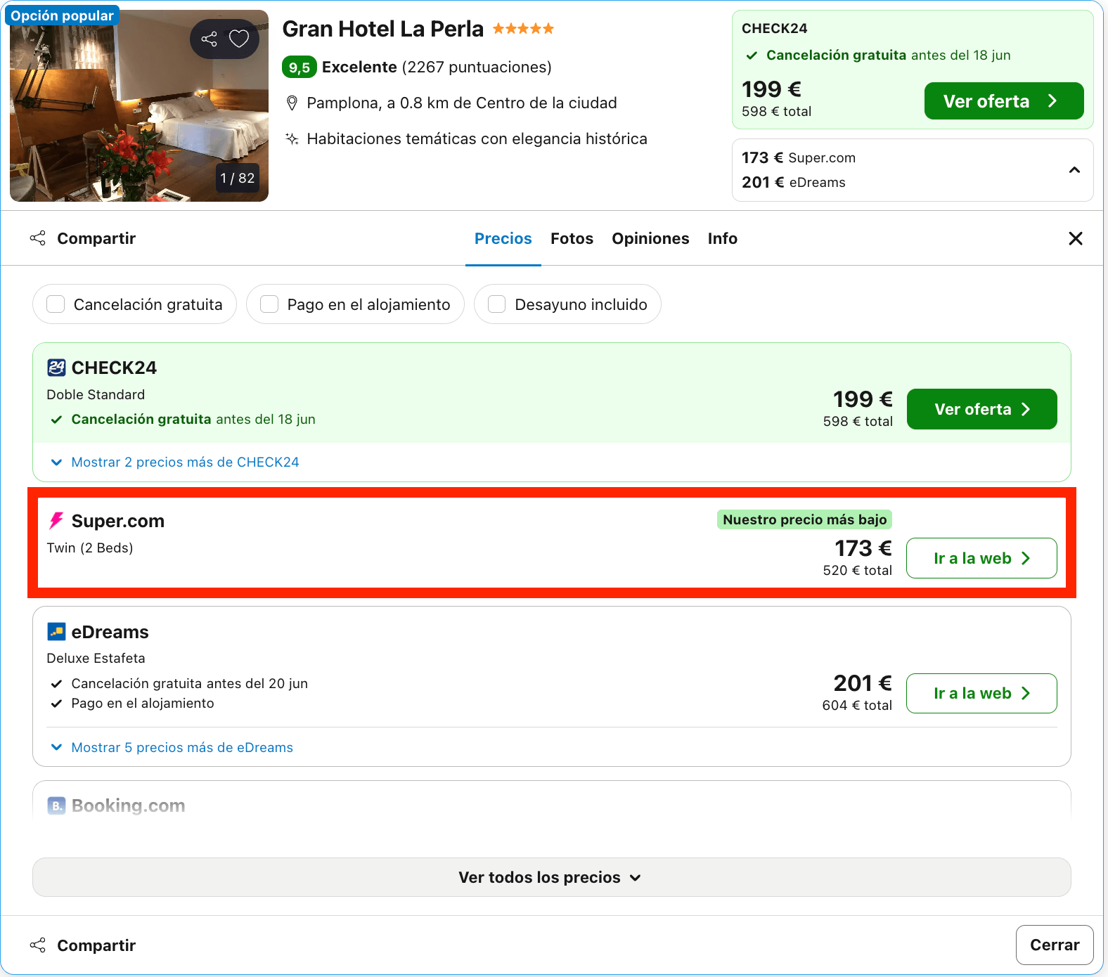Click the 9,5 rating badge
Viewport: 1108px width, 977px height.
(299, 67)
